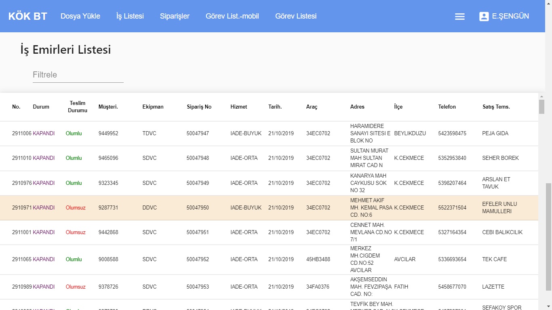Sort by Sipariş No header
Viewport: 552px width, 310px height.
pos(199,107)
